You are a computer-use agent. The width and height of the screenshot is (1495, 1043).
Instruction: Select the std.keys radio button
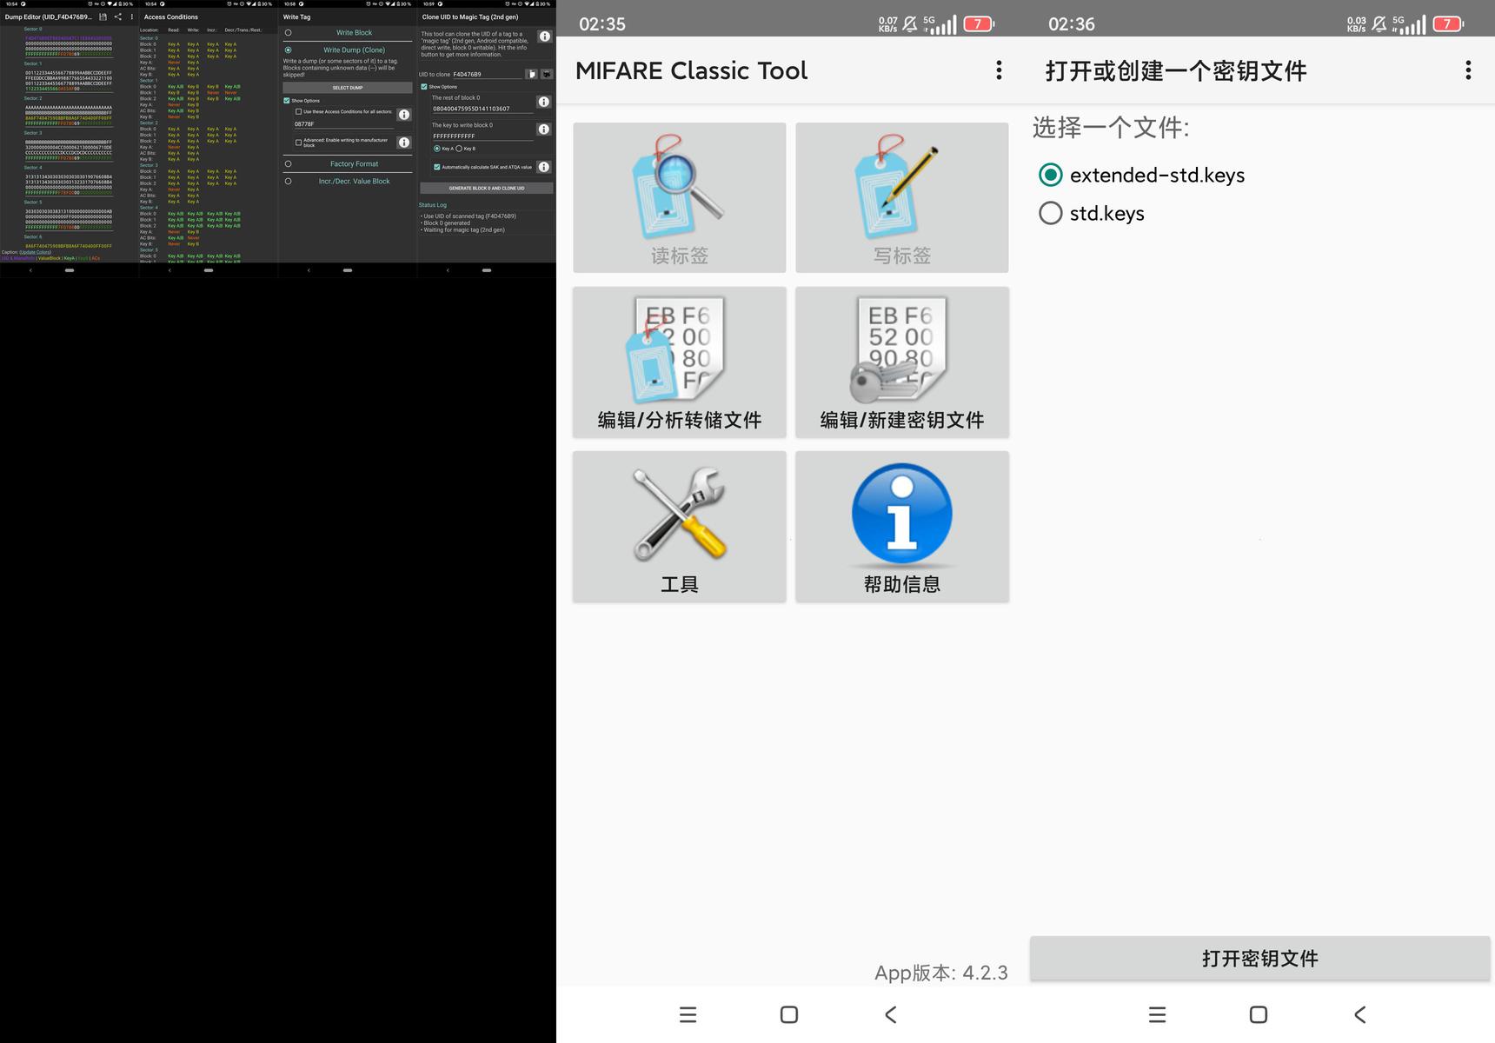coord(1051,213)
